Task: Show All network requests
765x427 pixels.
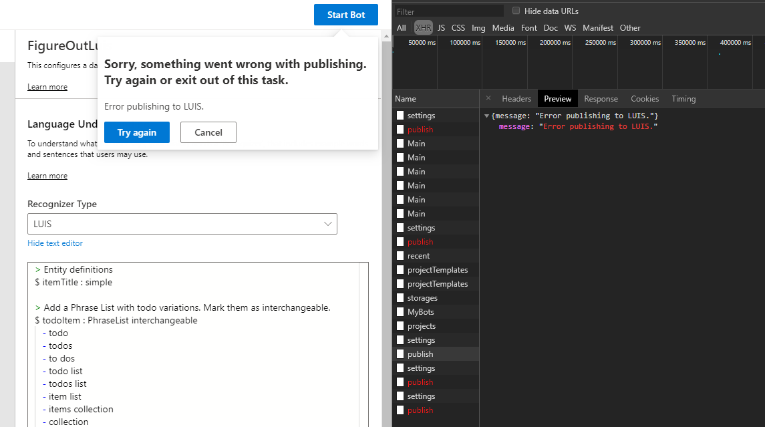Action: [401, 27]
